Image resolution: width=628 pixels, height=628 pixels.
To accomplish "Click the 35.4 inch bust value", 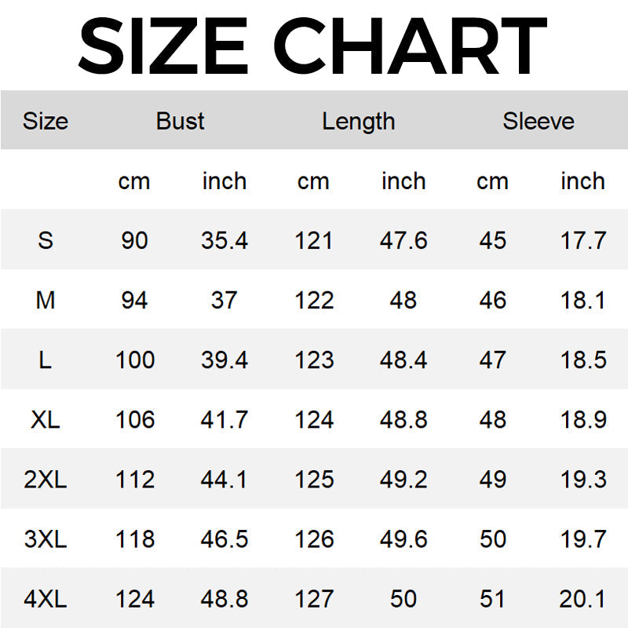I will (x=225, y=240).
